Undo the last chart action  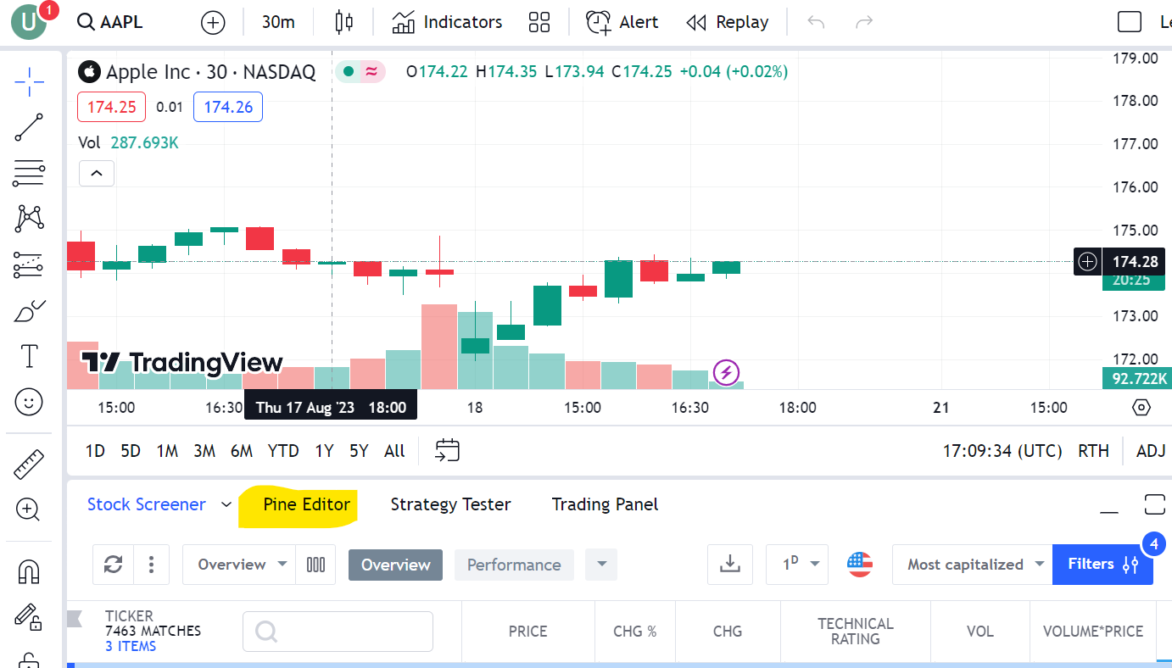tap(816, 22)
